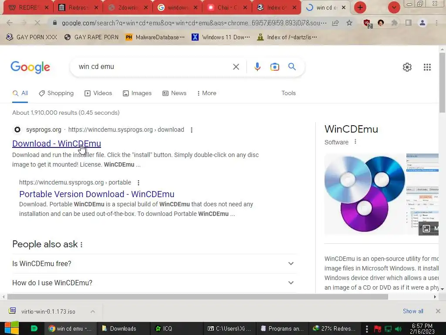Image resolution: width=446 pixels, height=335 pixels.
Task: Stop loading the page with X button
Action: click(x=37, y=23)
